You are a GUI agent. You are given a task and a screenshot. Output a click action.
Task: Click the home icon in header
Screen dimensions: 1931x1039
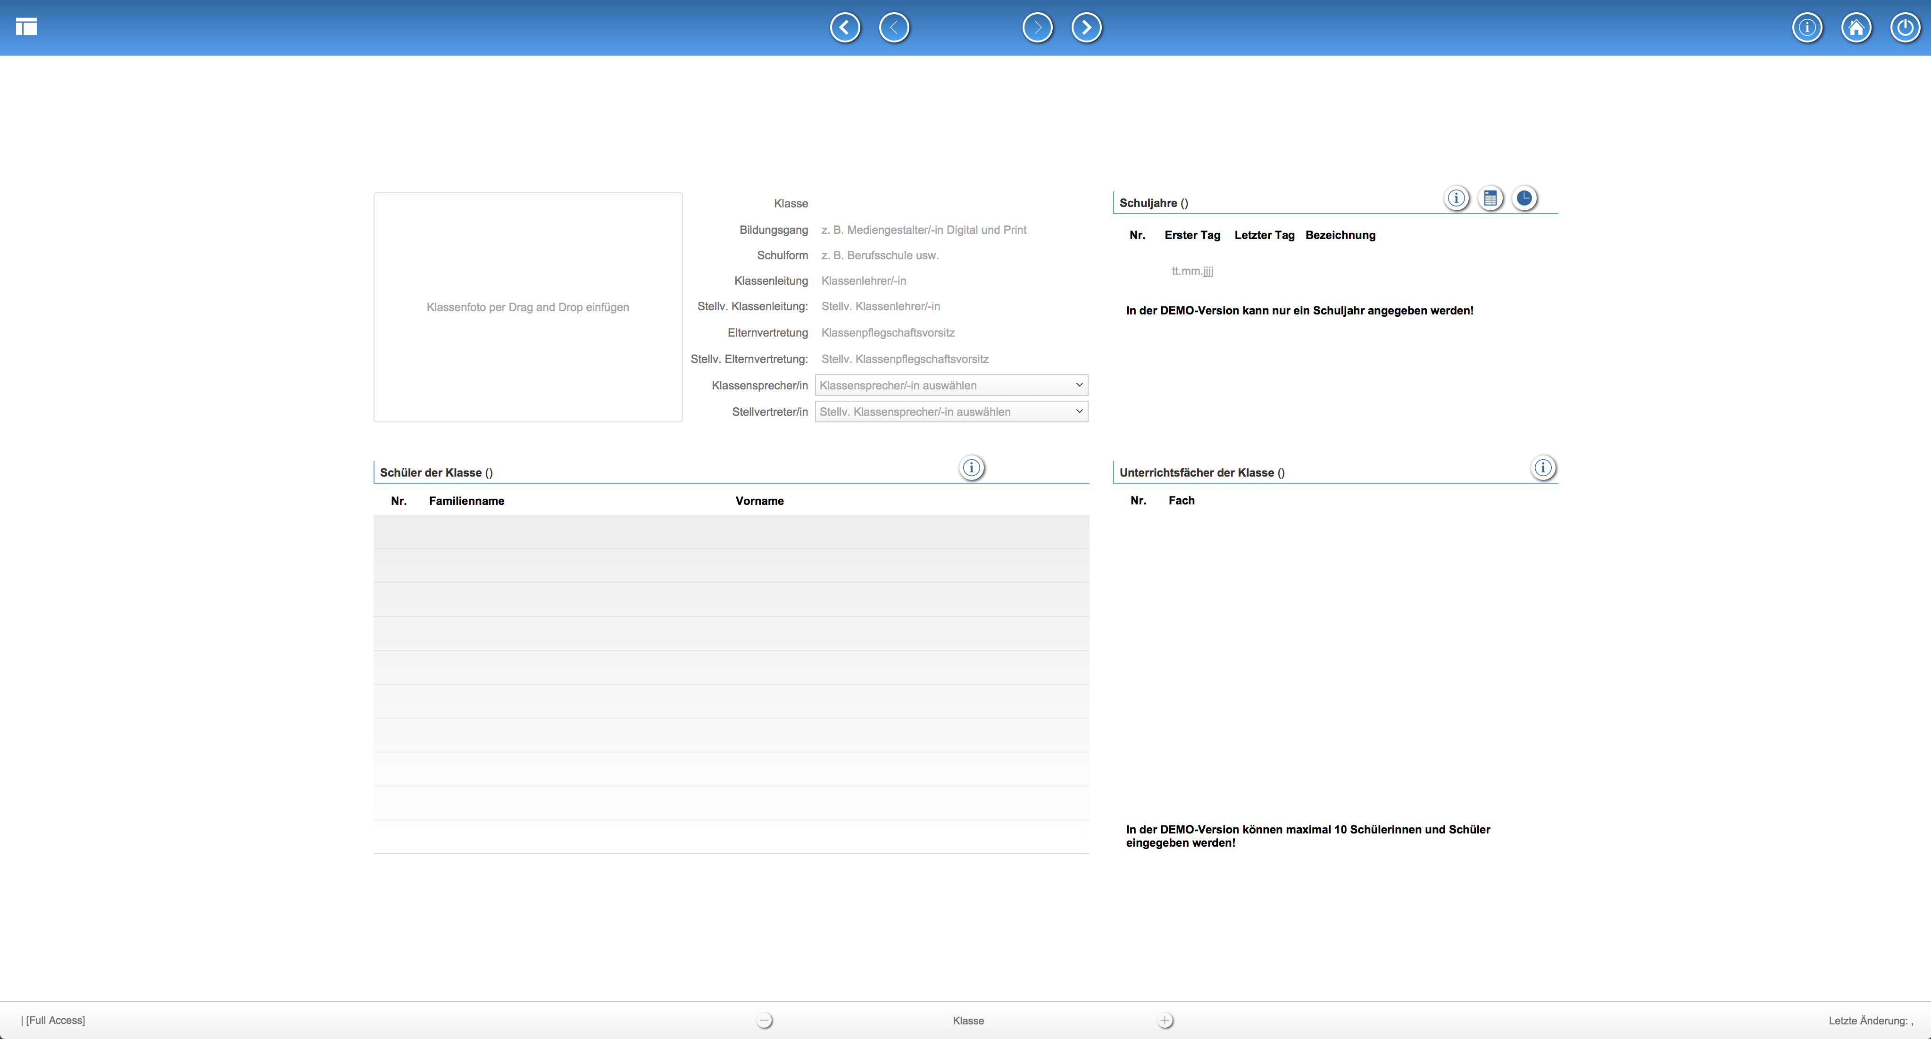(1856, 28)
